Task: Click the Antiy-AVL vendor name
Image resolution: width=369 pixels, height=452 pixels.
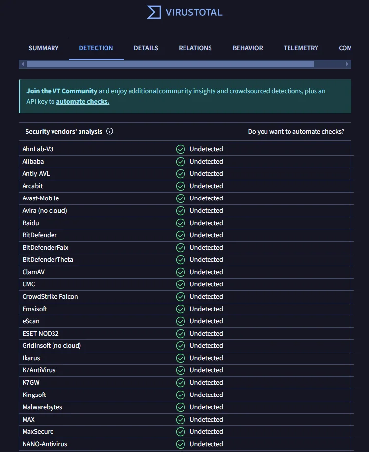Action: (x=36, y=174)
